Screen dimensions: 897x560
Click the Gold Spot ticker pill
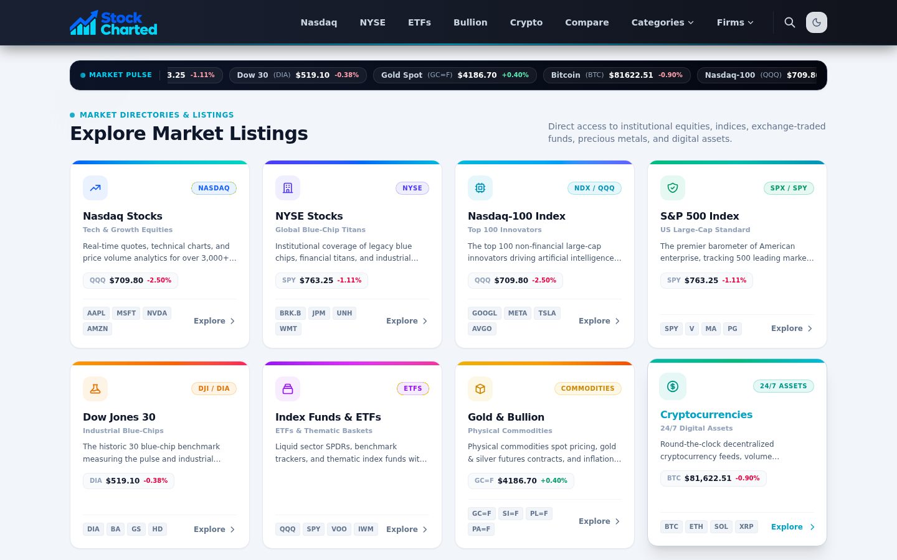[x=455, y=75]
